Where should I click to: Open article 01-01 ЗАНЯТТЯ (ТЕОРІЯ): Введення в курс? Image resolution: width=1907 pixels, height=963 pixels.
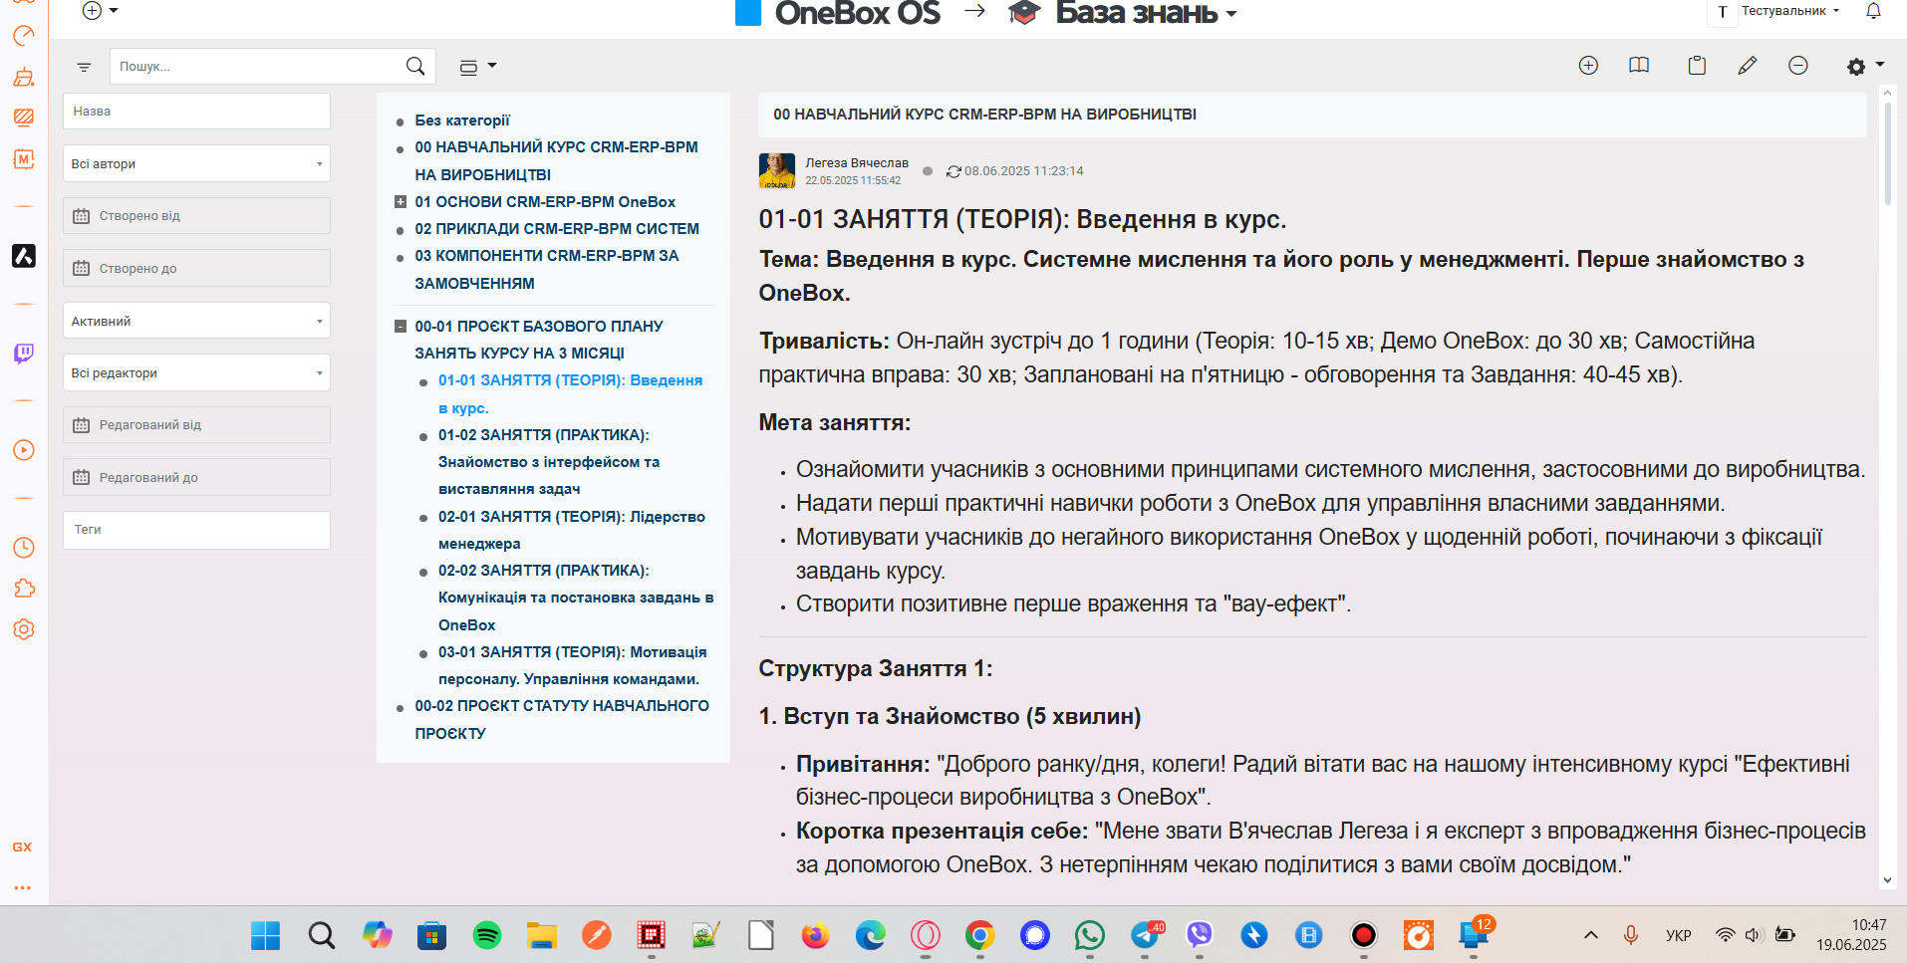click(570, 394)
